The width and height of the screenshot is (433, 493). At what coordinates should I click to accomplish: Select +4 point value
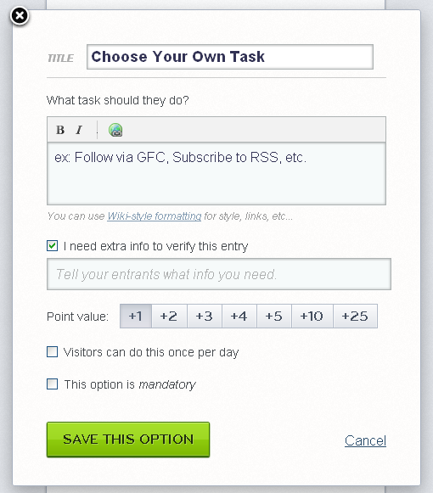[x=239, y=316]
